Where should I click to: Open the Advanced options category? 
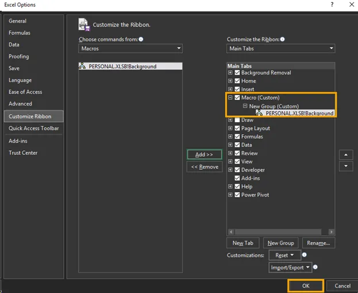(33, 104)
